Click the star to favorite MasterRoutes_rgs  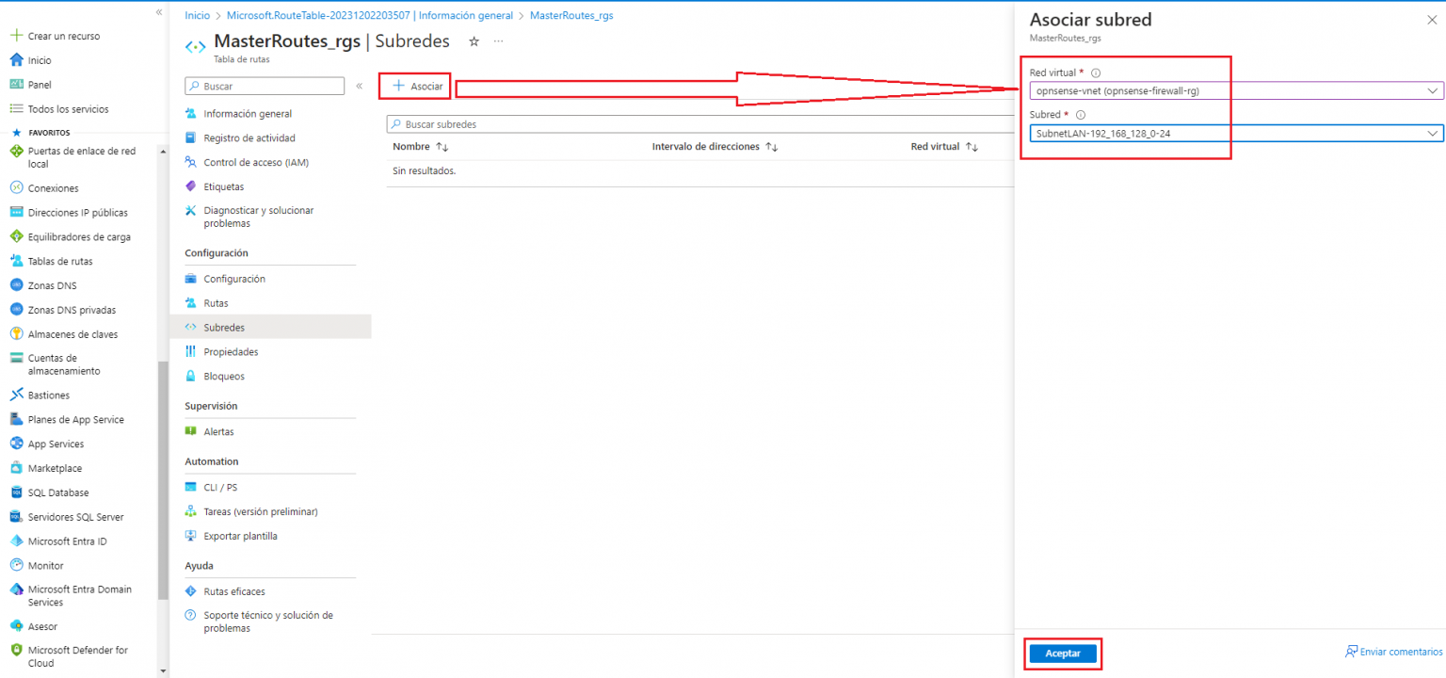pos(474,41)
